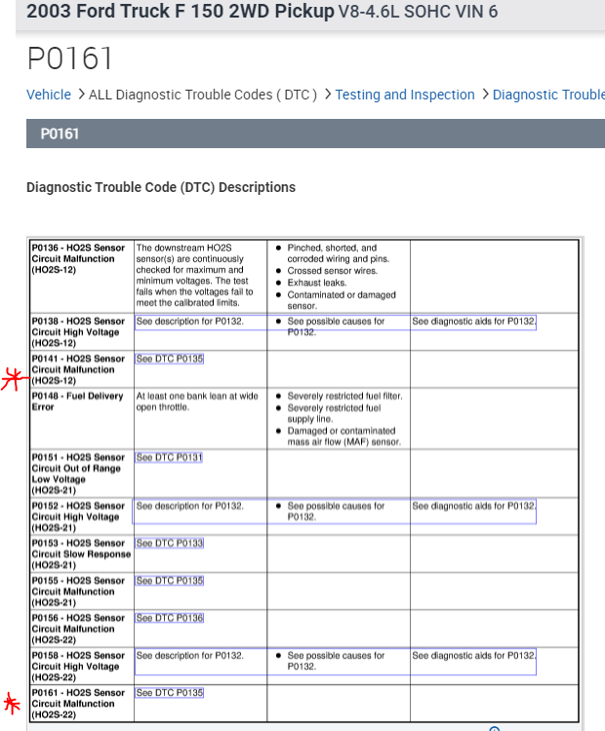
Task: Select the P0156 - HO2S Sensor Circuit Malfunction cell
Action: tap(82, 629)
